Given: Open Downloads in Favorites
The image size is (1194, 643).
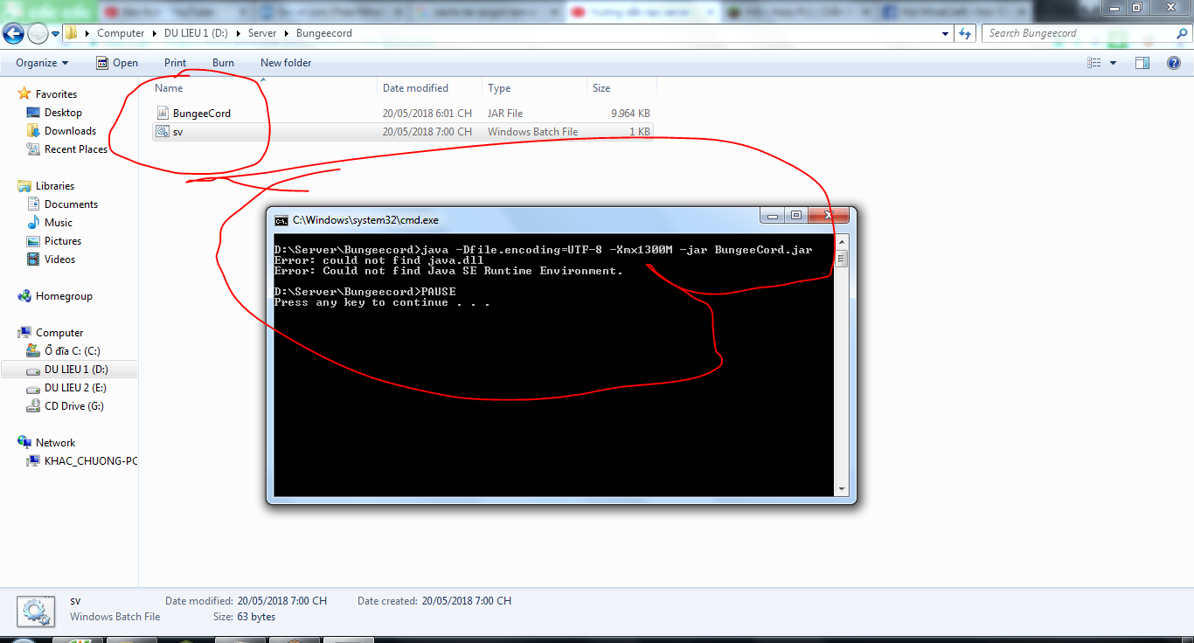Looking at the screenshot, I should [70, 131].
